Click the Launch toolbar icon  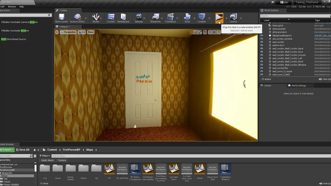click(x=233, y=18)
